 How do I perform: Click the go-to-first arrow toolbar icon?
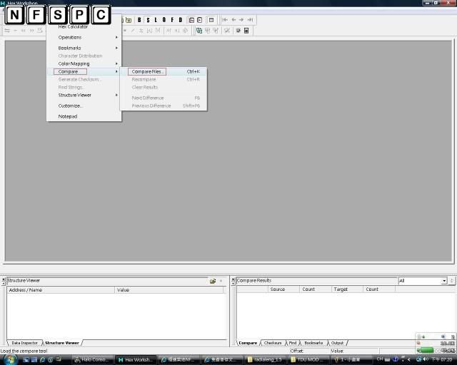click(225, 20)
